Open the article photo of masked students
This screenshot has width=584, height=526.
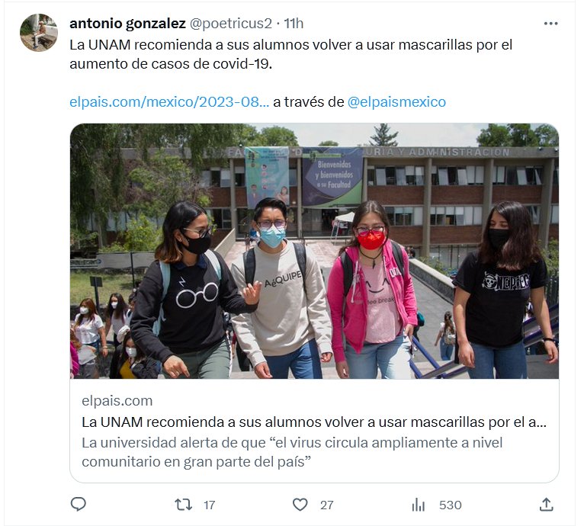pos(314,251)
